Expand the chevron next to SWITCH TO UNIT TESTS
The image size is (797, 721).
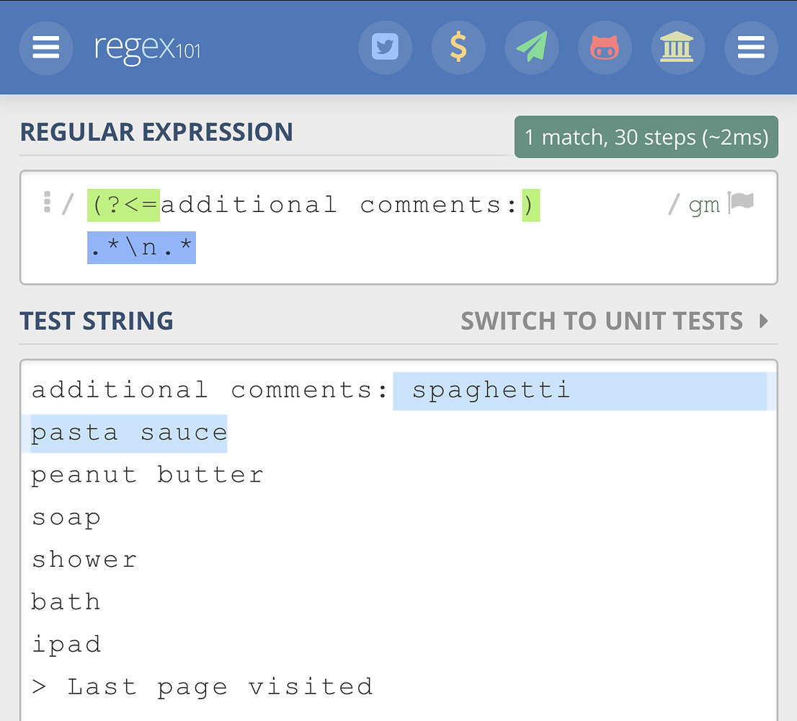tap(764, 321)
